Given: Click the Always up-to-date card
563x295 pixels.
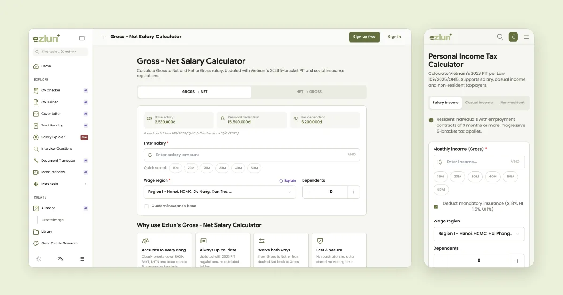Looking at the screenshot, I should click(223, 251).
